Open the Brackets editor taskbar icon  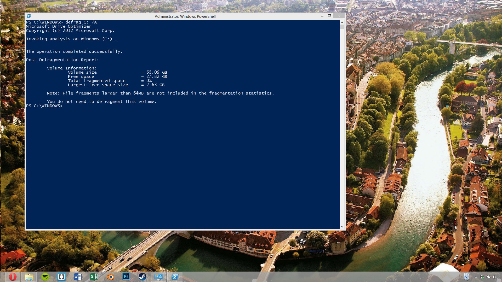(61, 277)
